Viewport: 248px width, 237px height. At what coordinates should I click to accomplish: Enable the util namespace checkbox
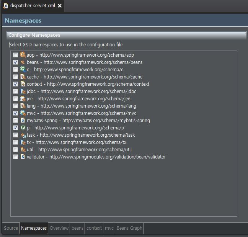point(15,149)
